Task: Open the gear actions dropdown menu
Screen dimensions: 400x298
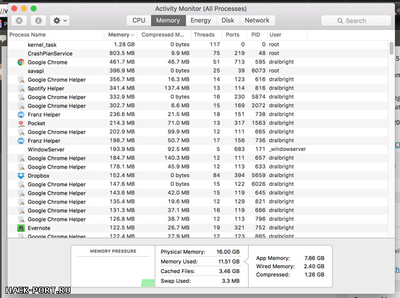Action: coord(60,21)
